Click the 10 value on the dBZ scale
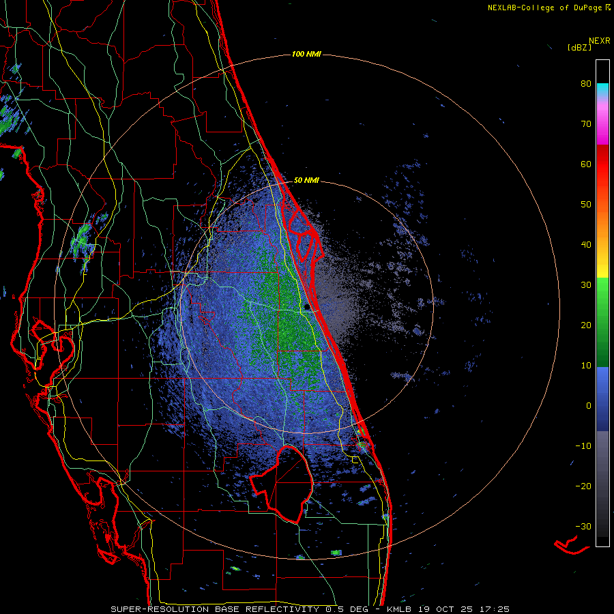The width and height of the screenshot is (614, 614). click(586, 366)
